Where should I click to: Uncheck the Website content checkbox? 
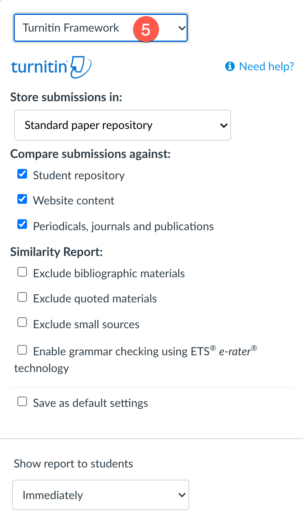click(22, 199)
